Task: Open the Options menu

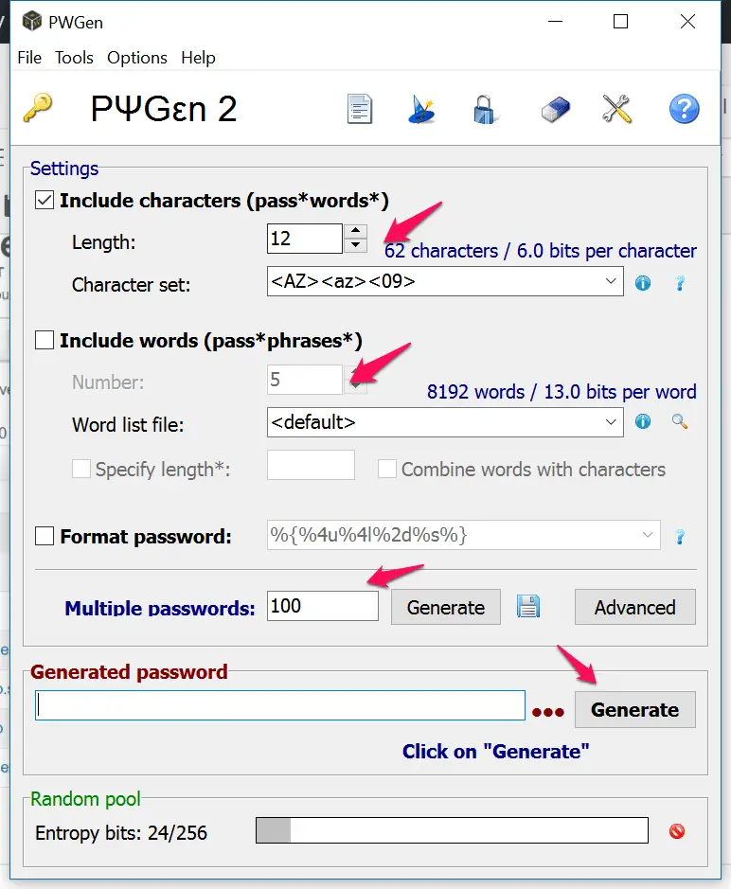Action: (137, 58)
